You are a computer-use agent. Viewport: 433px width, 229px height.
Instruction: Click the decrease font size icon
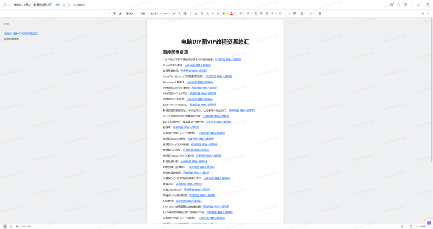pyautogui.click(x=180, y=13)
